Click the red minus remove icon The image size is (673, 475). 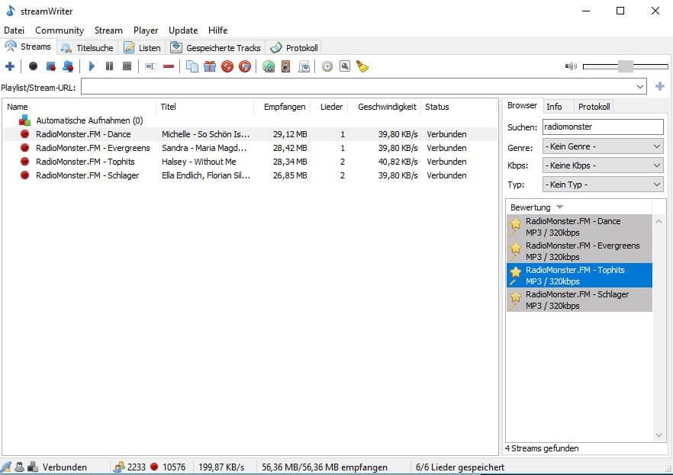[169, 67]
